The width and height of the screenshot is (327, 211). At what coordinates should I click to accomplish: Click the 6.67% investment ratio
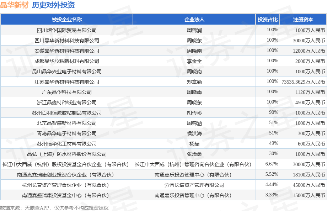pos(272,164)
